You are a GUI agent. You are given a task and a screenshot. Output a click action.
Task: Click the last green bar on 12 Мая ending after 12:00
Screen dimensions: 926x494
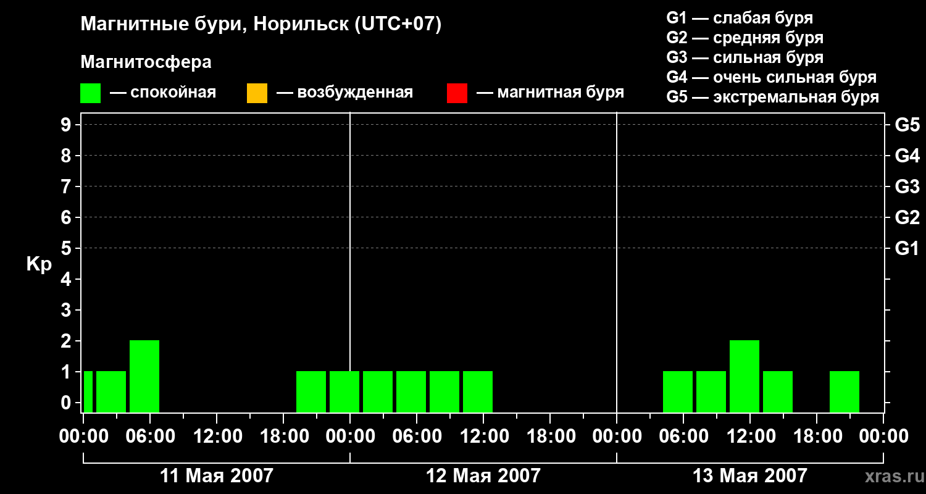[x=478, y=391]
